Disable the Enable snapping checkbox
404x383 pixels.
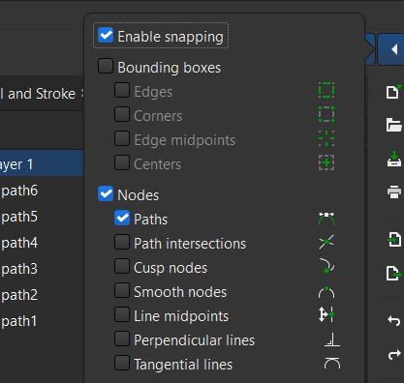coord(106,35)
